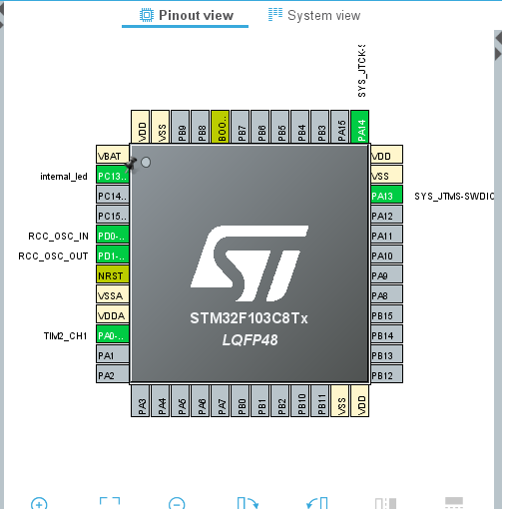The width and height of the screenshot is (507, 509).
Task: Select the PA13 SYS_JTMS-SWDIO pin
Action: 386,195
